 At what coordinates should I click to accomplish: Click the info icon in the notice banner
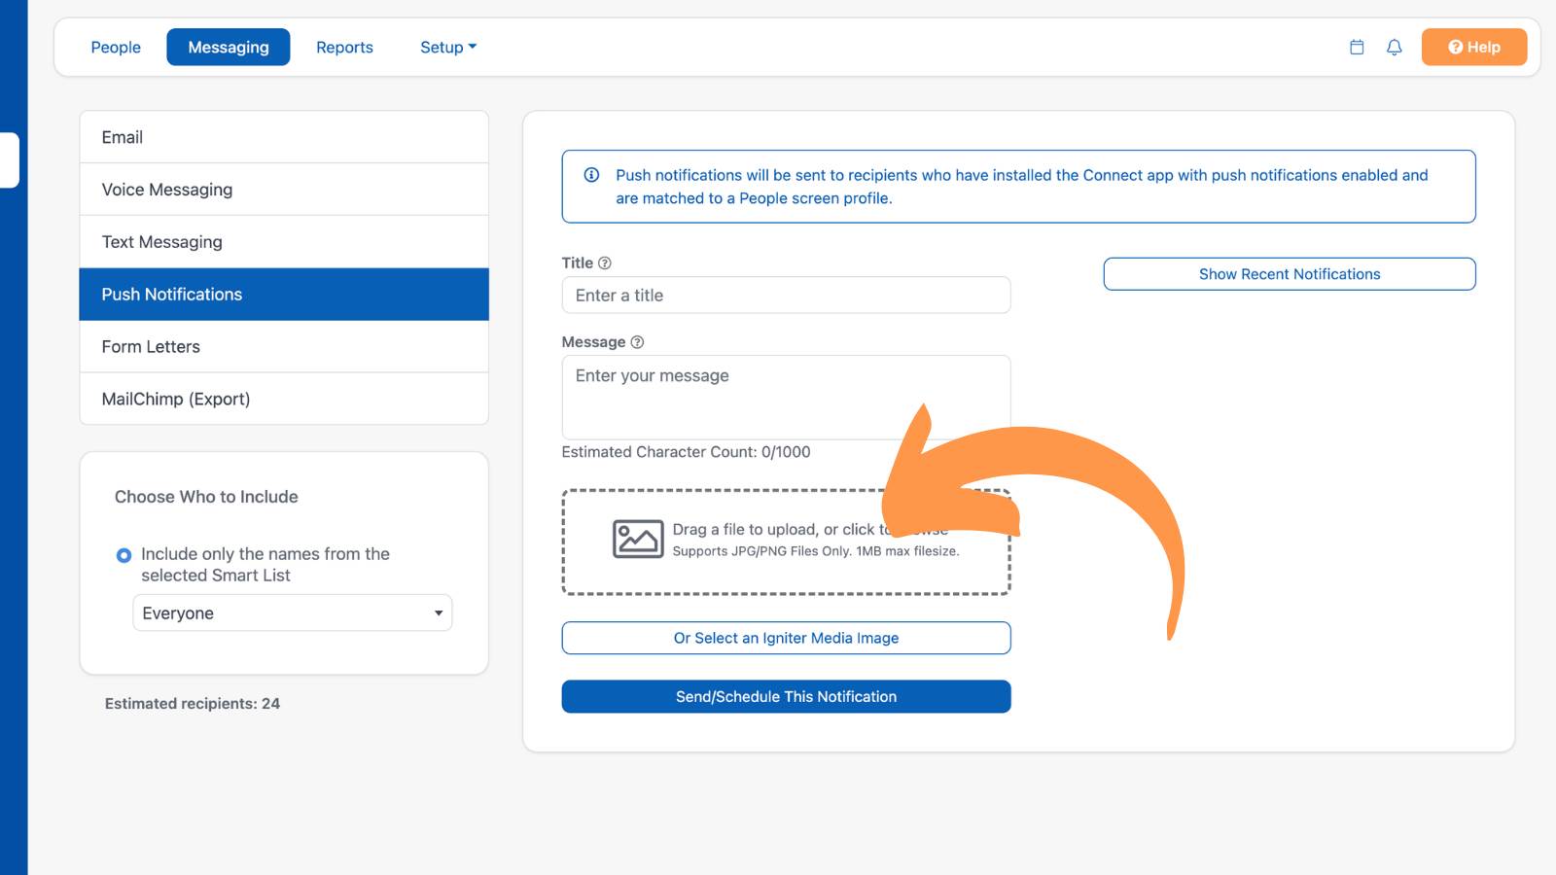[591, 175]
